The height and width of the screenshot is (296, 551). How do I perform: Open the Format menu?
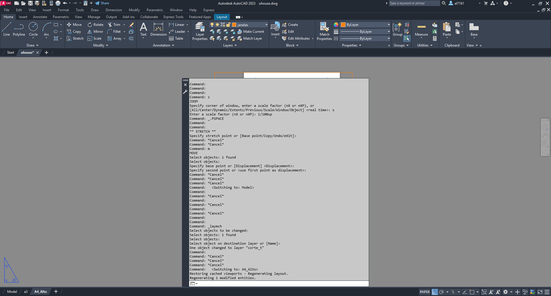[x=63, y=10]
